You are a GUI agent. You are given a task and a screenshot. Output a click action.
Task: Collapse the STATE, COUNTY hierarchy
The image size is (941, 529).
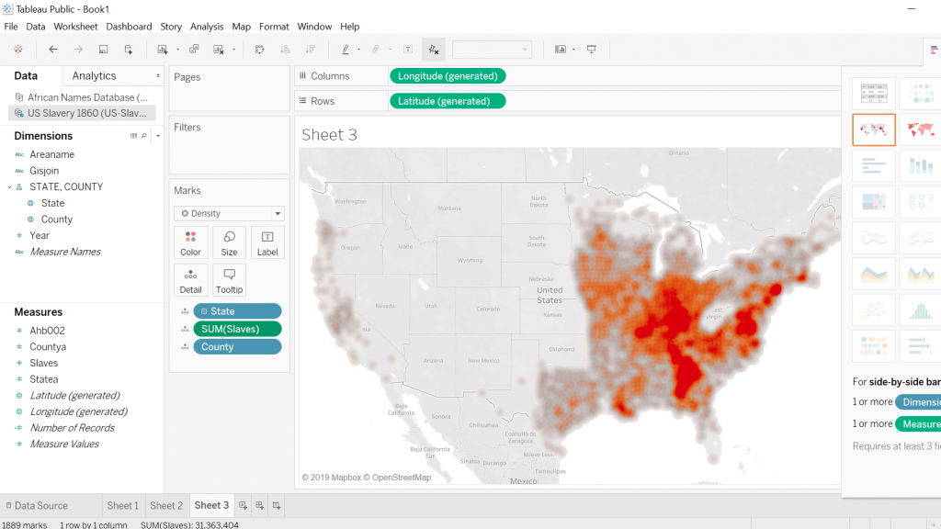click(9, 186)
